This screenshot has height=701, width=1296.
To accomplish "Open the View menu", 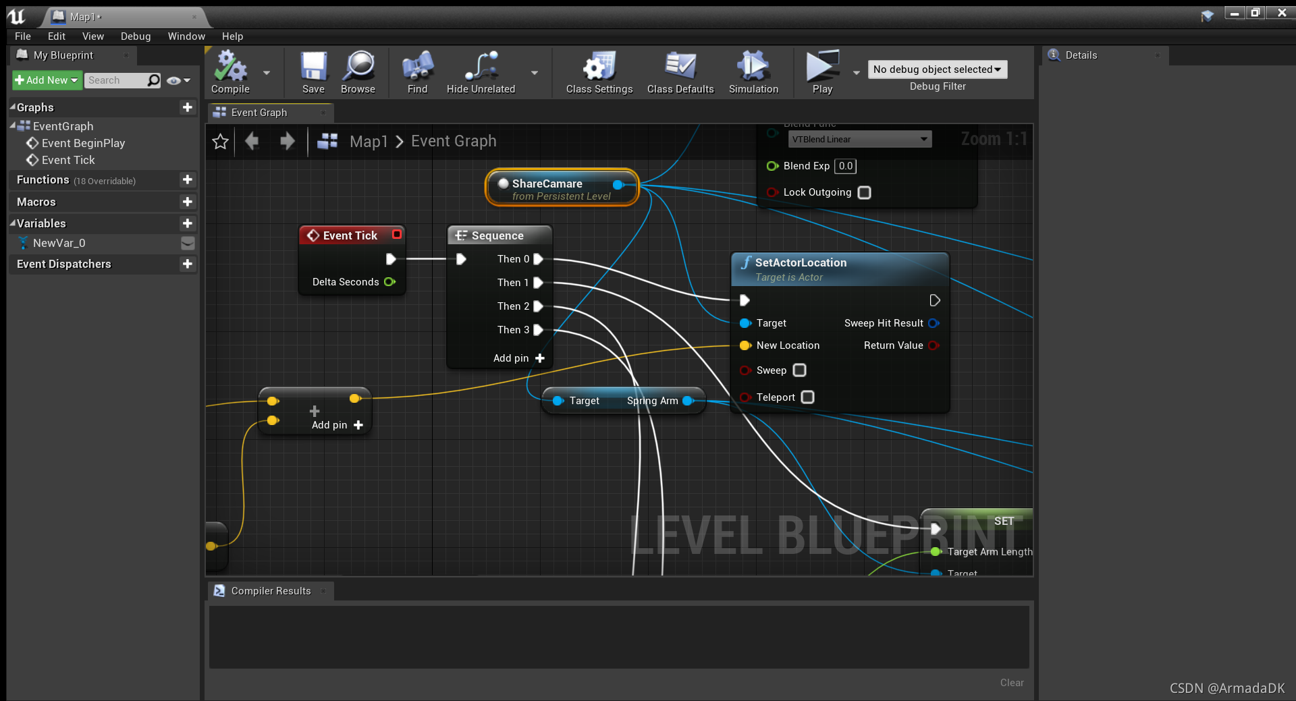I will pos(93,36).
